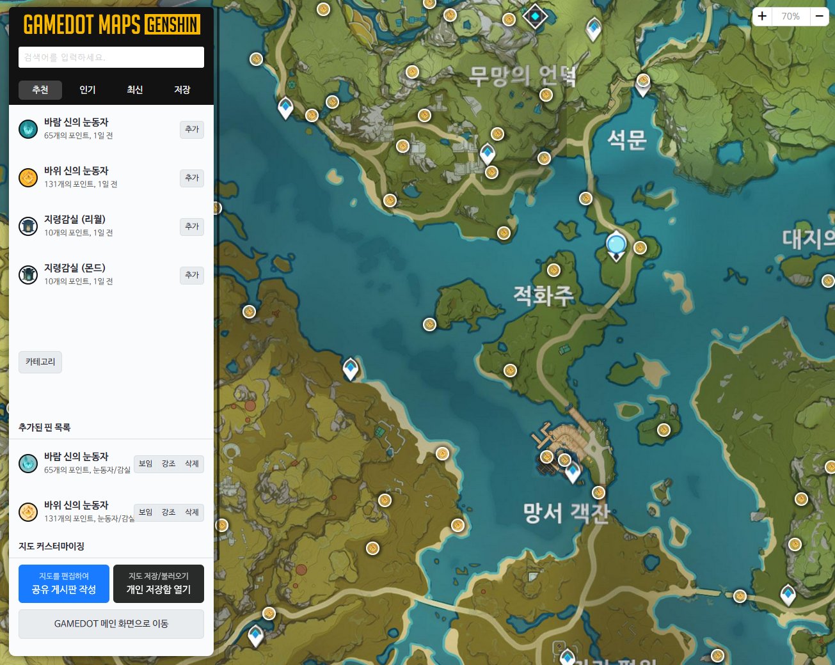This screenshot has width=835, height=665.
Task: Click the domain diamond marker at top of map
Action: (535, 16)
